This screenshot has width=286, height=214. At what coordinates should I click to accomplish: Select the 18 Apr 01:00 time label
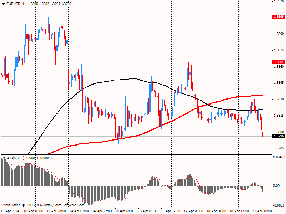click(216, 211)
